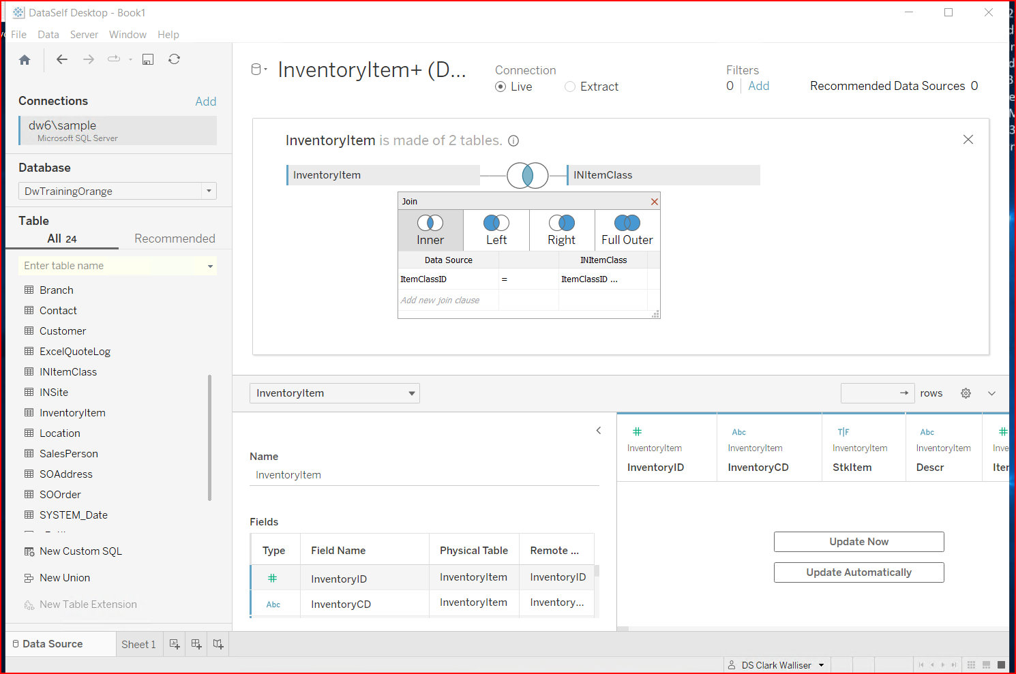The width and height of the screenshot is (1016, 674).
Task: Switch connection to Extract
Action: (570, 87)
